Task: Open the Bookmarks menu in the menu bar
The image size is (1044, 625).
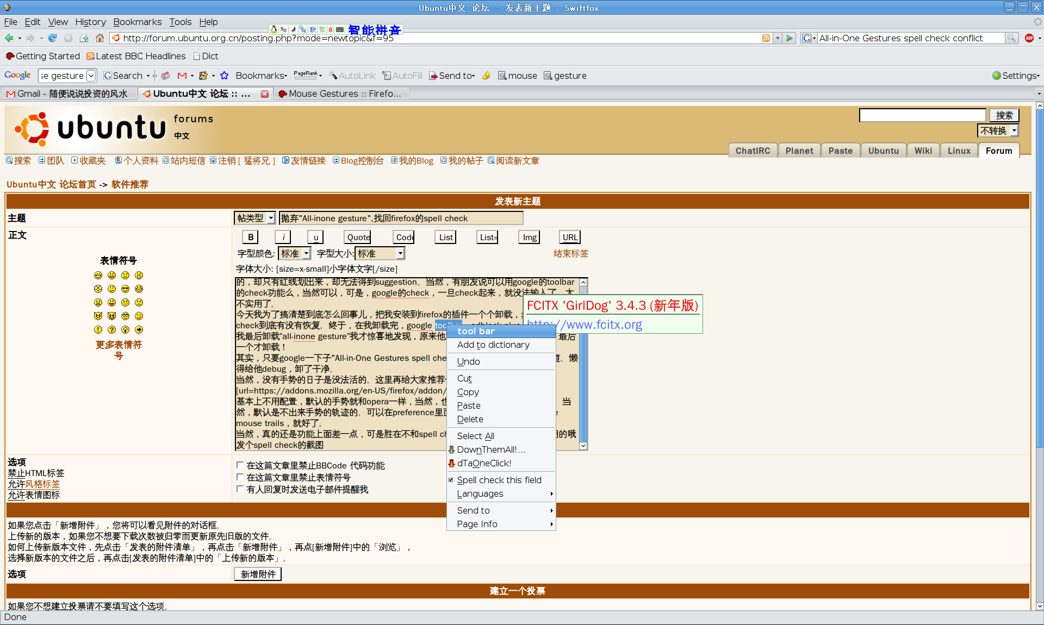Action: (x=137, y=22)
